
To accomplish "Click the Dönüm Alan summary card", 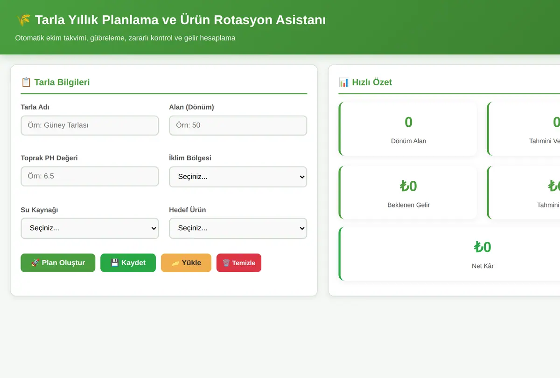I will pos(408,129).
